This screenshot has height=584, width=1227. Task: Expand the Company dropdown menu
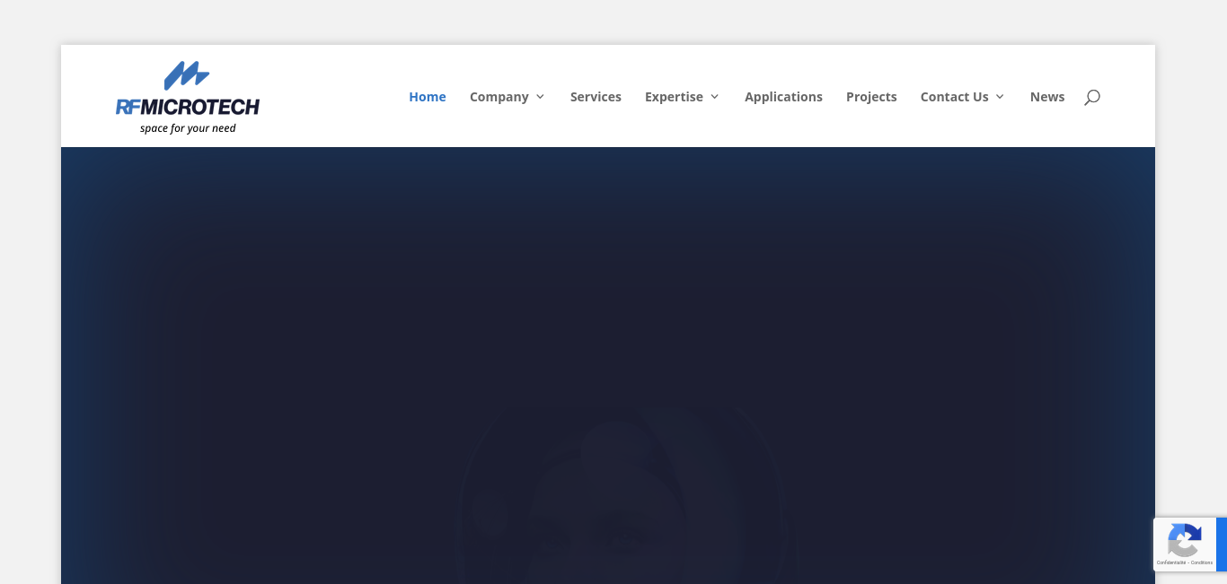[507, 97]
